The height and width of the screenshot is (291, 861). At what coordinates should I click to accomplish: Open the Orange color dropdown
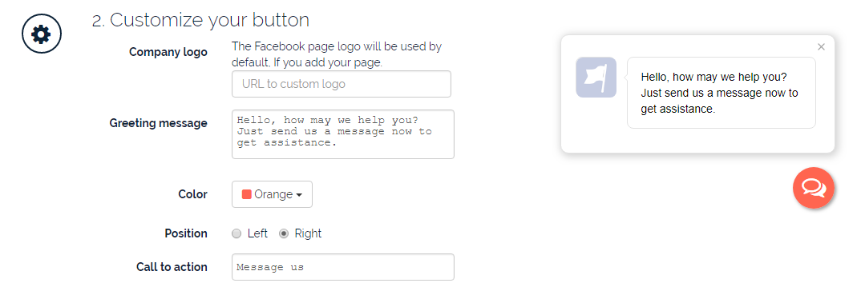pyautogui.click(x=272, y=194)
